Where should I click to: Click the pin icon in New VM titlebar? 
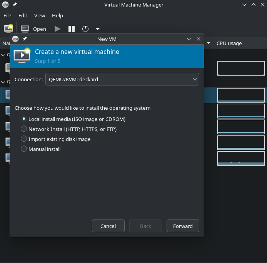click(25, 39)
